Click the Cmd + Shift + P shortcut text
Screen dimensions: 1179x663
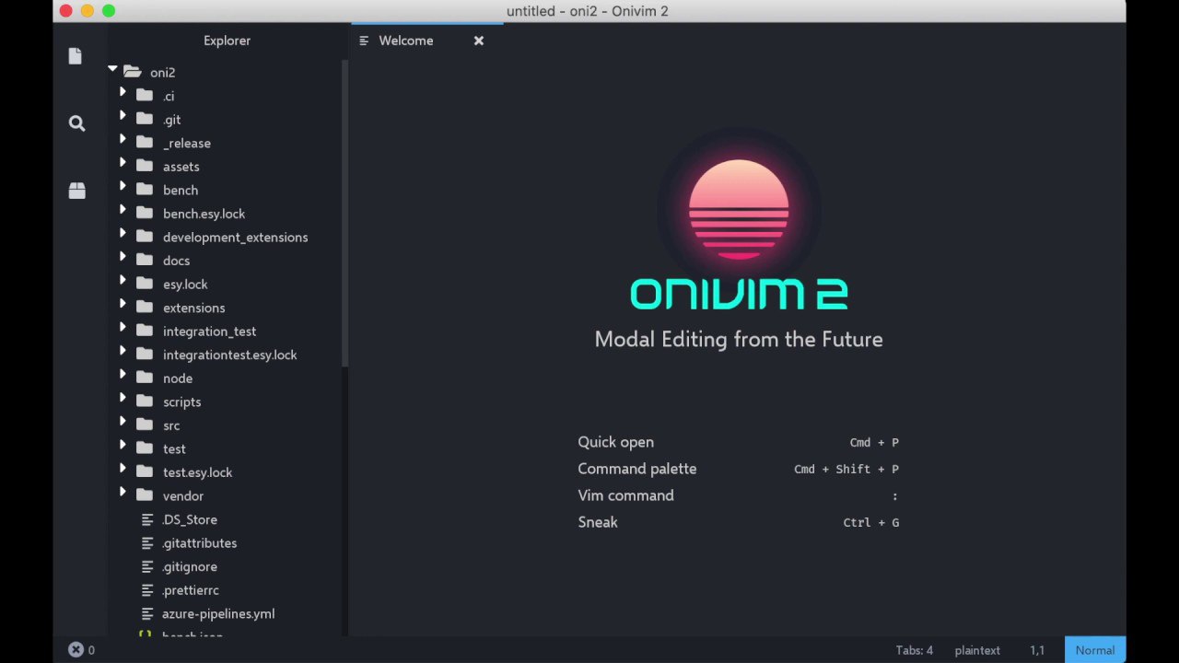pyautogui.click(x=846, y=470)
